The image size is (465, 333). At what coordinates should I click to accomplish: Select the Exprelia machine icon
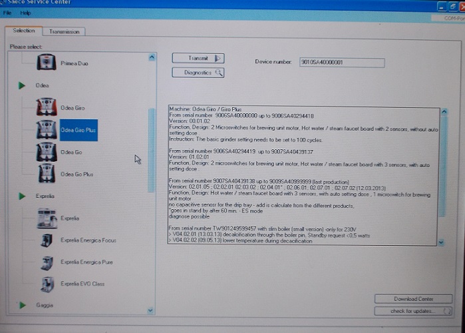point(46,218)
